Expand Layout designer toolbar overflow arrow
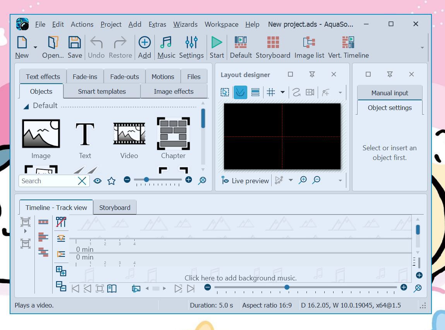 (340, 93)
